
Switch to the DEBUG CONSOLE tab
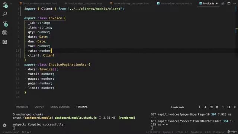[x=60, y=107]
